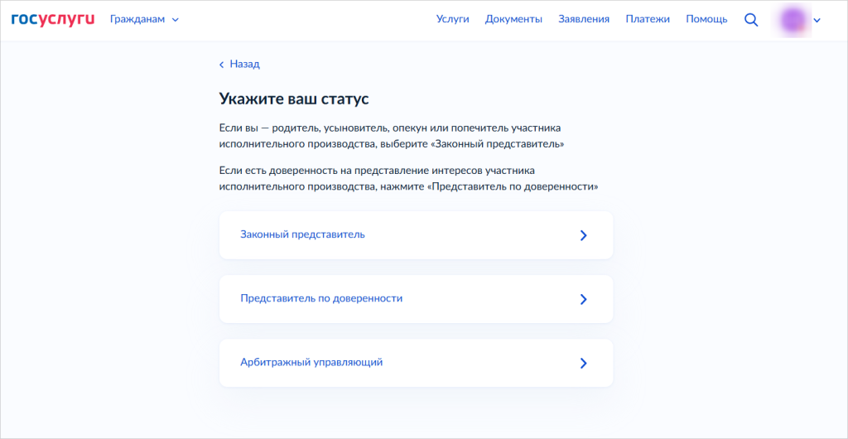Click the arrow icon on Законный представитель
This screenshot has height=439, width=848.
point(583,235)
